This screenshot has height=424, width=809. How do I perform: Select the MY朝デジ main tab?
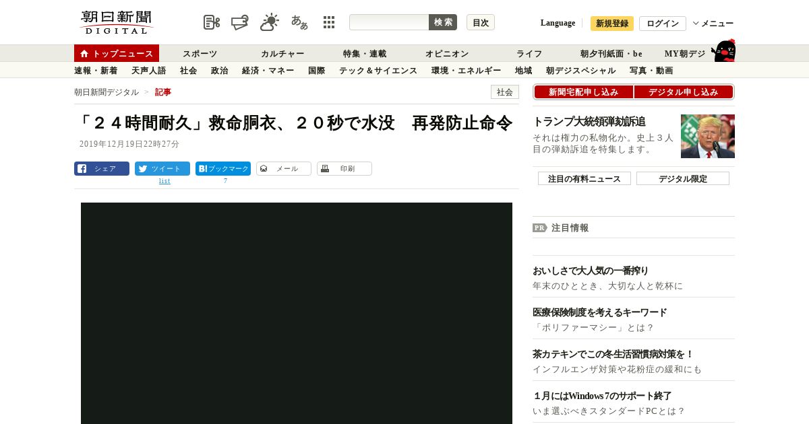click(685, 54)
